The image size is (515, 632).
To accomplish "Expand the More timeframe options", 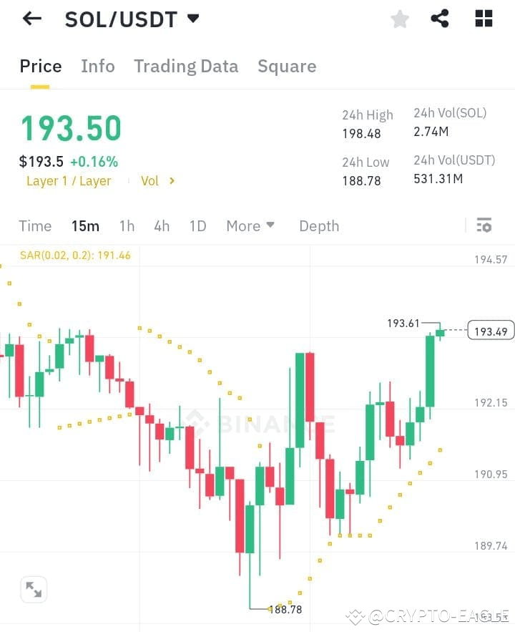I will coord(250,225).
